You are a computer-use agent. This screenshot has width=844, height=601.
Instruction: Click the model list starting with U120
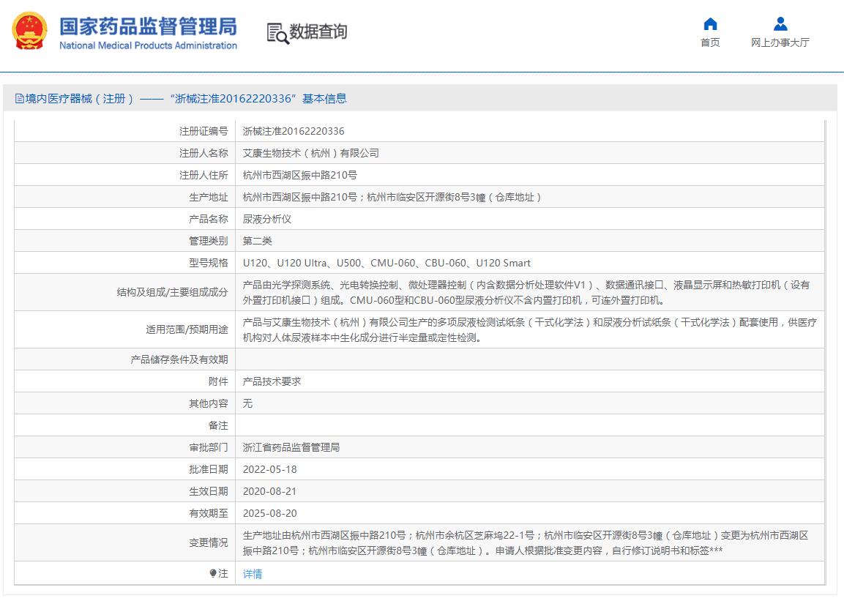pos(386,263)
